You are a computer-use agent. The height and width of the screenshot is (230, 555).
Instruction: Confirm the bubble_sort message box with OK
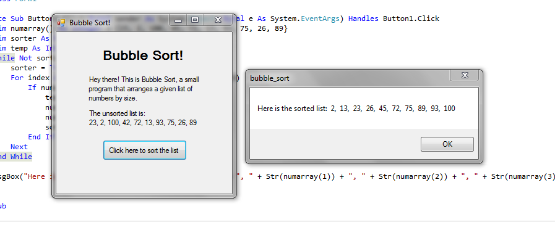pyautogui.click(x=447, y=144)
